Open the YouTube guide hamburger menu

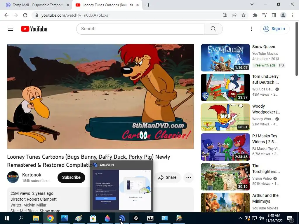pyautogui.click(x=11, y=29)
